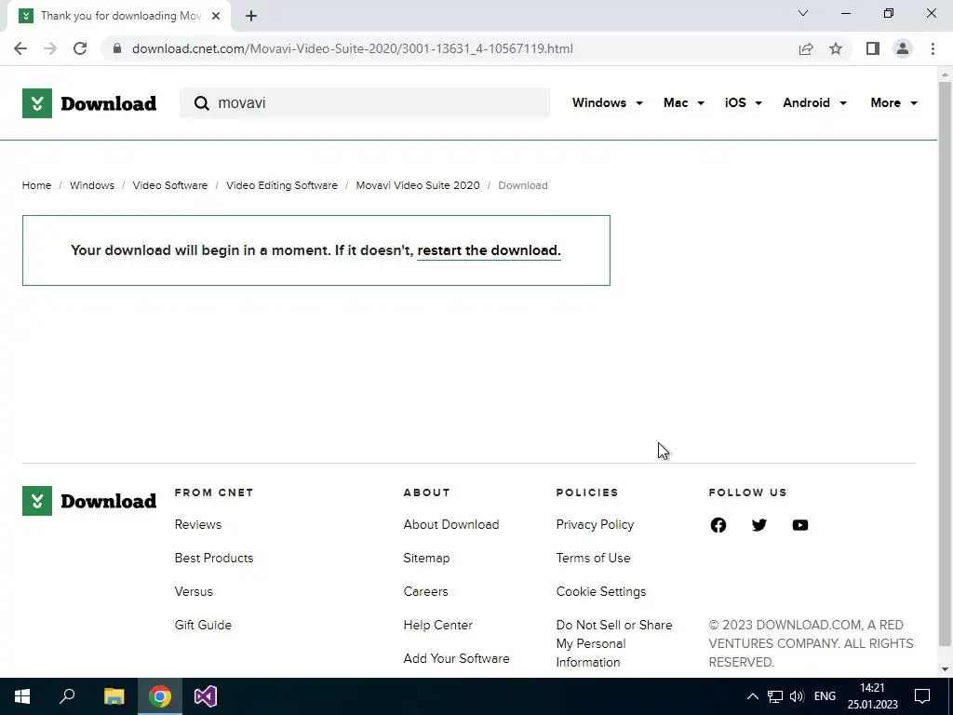Open the Add Your Software link

point(456,658)
